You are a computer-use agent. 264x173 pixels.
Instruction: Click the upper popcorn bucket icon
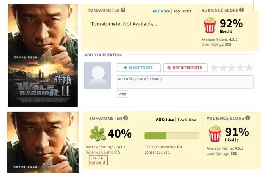(x=209, y=26)
